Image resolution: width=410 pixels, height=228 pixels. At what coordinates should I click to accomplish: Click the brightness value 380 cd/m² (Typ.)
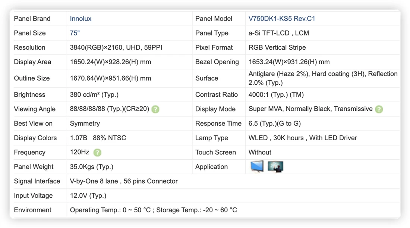click(x=94, y=94)
